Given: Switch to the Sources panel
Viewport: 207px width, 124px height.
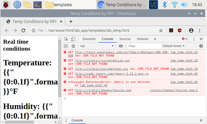Looking at the screenshot, I should coord(125,39).
